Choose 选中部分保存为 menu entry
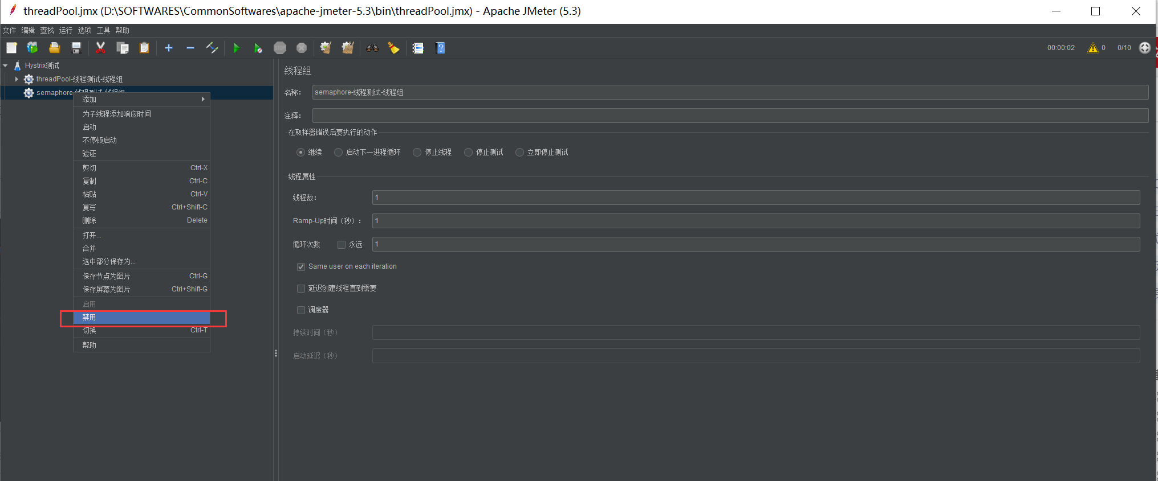The width and height of the screenshot is (1158, 481). coord(142,261)
